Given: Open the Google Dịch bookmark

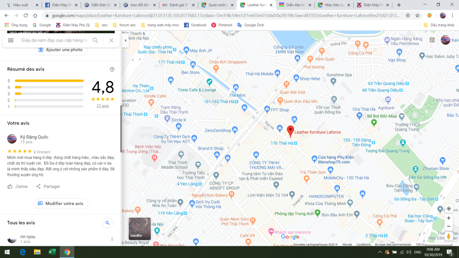Looking at the screenshot, I should (x=251, y=25).
